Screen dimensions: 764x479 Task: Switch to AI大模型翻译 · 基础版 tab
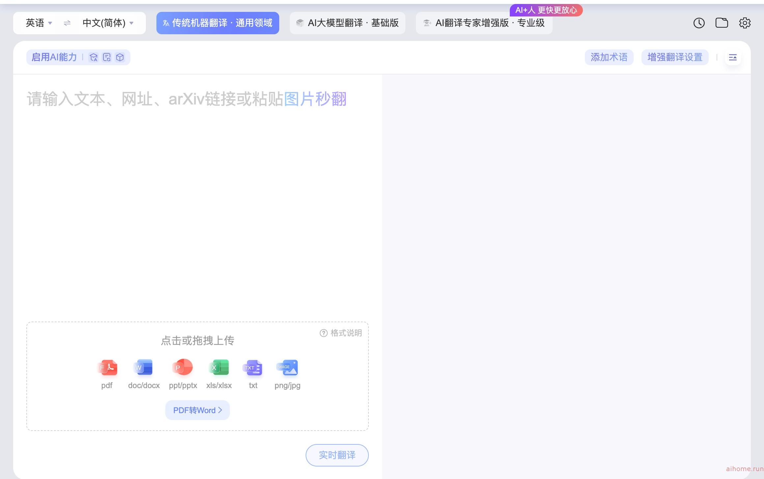click(347, 23)
